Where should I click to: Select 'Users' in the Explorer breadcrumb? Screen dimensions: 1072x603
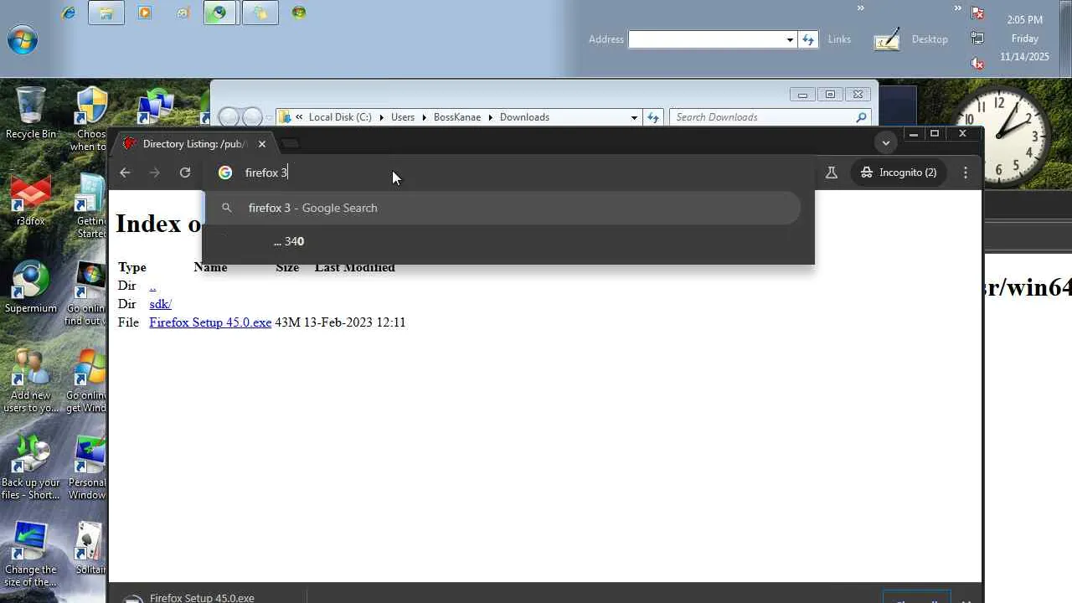(x=403, y=117)
